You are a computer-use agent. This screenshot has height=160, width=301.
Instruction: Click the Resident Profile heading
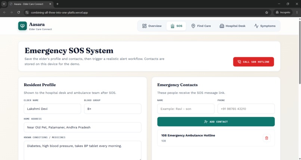40,85
